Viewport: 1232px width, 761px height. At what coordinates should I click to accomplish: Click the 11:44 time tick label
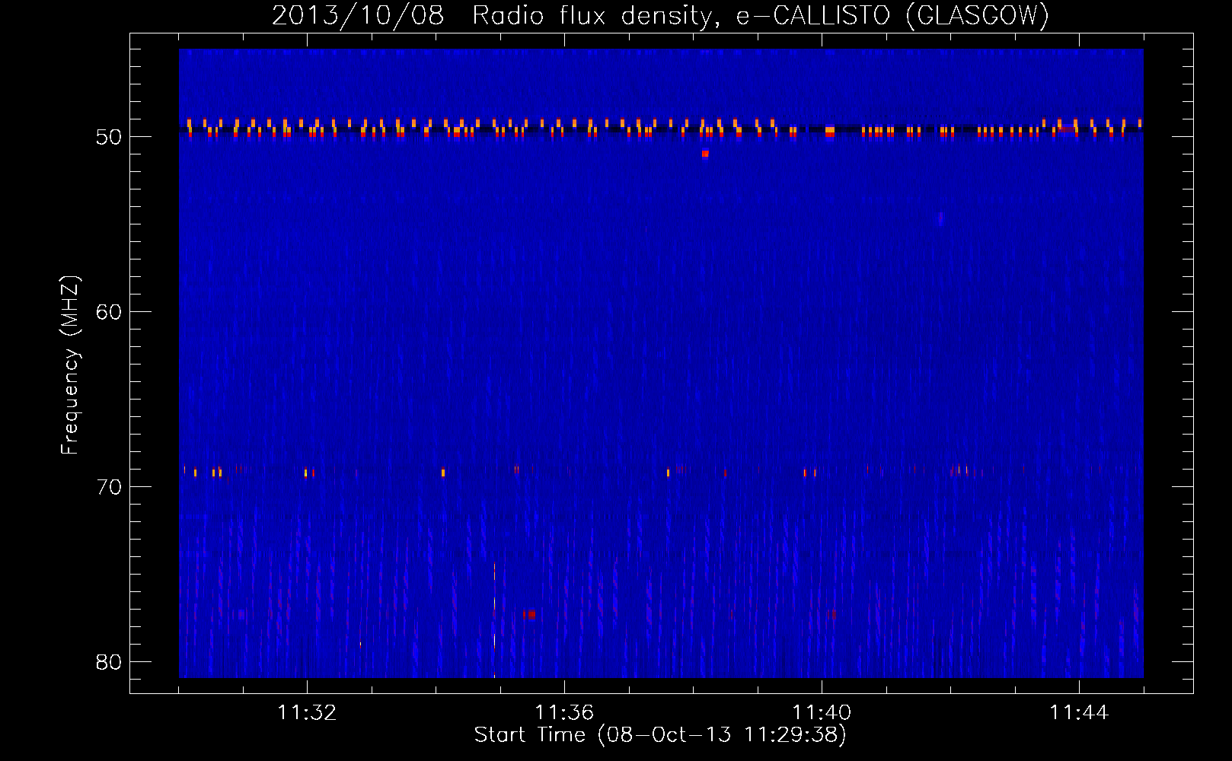[1079, 713]
